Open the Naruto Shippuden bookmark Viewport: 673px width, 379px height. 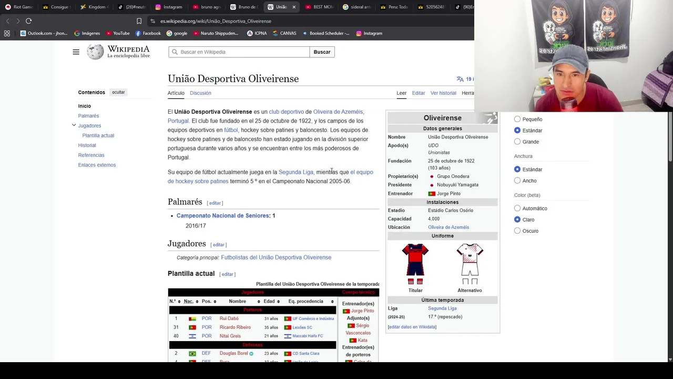pos(216,33)
